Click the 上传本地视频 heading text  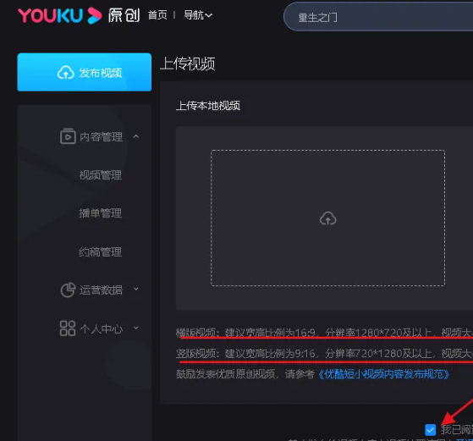coord(208,106)
